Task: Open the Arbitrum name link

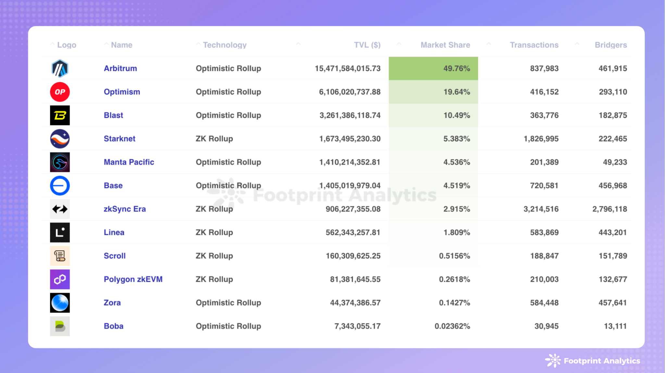Action: click(x=120, y=68)
